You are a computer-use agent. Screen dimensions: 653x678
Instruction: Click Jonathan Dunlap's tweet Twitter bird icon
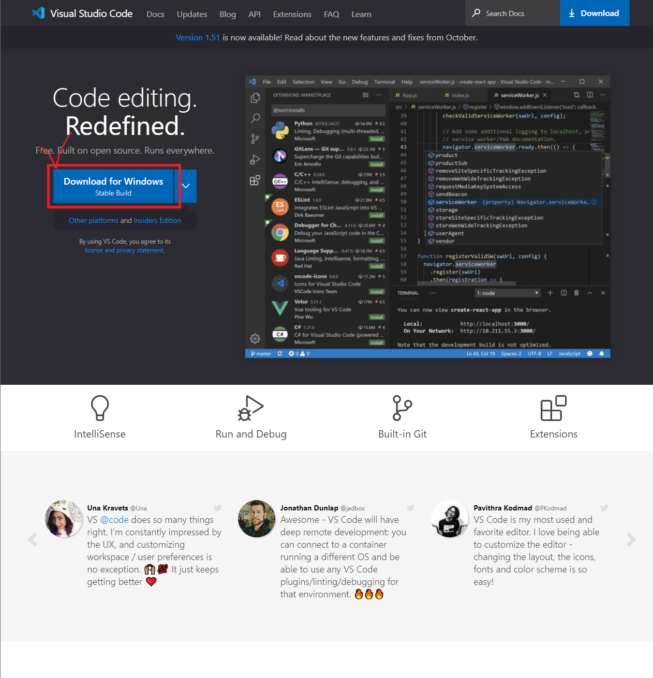pyautogui.click(x=411, y=508)
